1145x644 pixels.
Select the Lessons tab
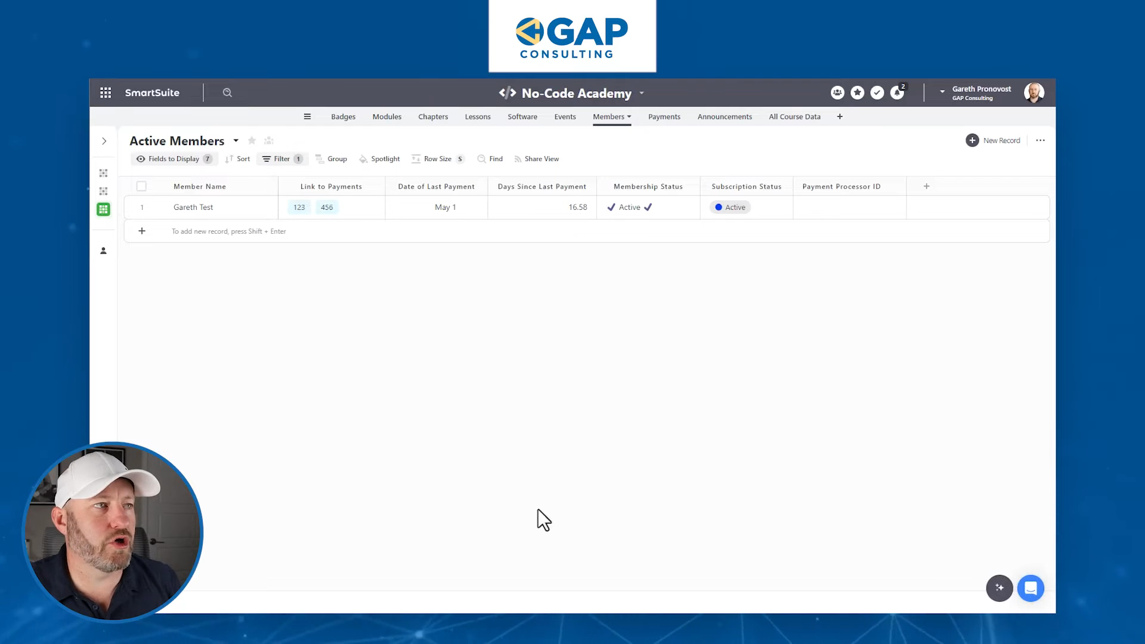(x=478, y=116)
